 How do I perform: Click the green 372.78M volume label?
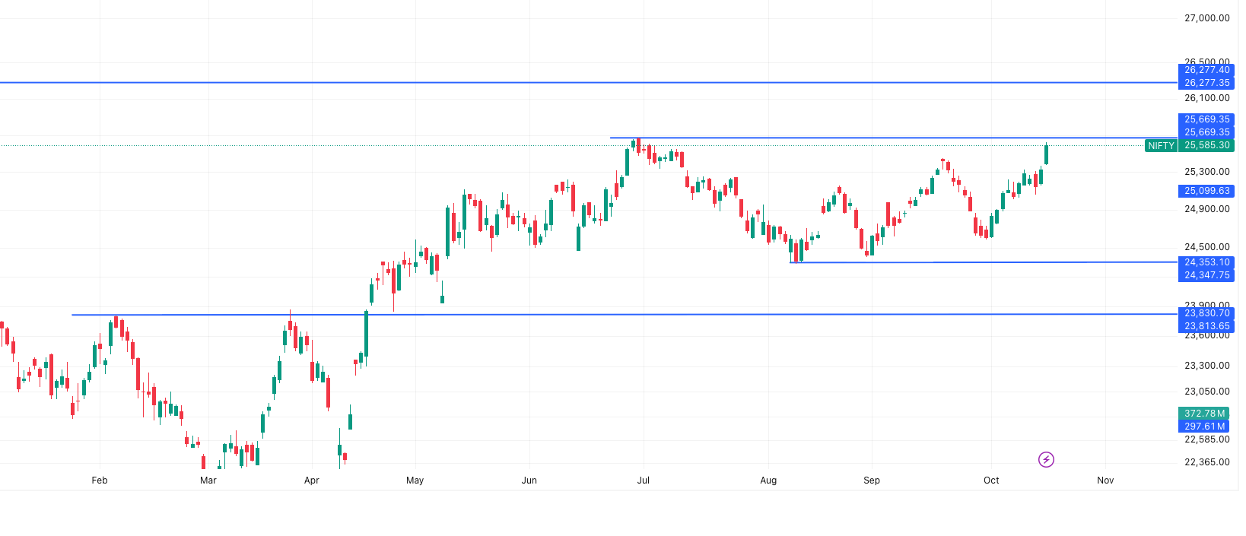(x=1204, y=414)
